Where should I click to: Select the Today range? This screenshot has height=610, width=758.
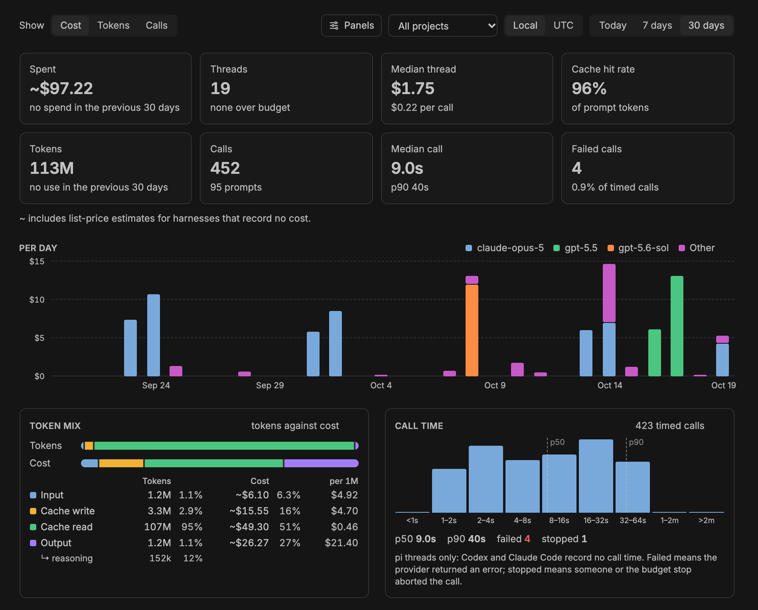[613, 26]
